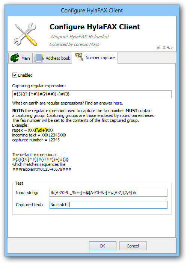Click the 'Captured text:' label
187x264 pixels.
pyautogui.click(x=29, y=205)
